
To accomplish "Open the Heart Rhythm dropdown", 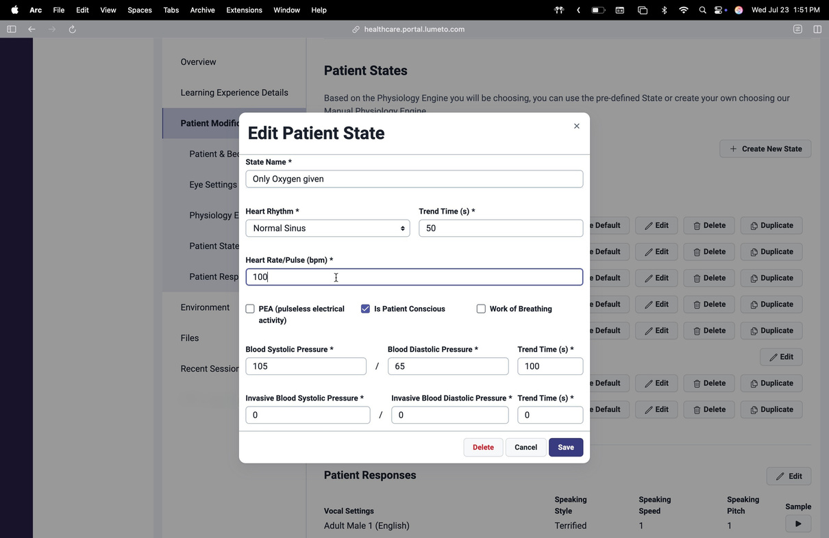I will (327, 228).
